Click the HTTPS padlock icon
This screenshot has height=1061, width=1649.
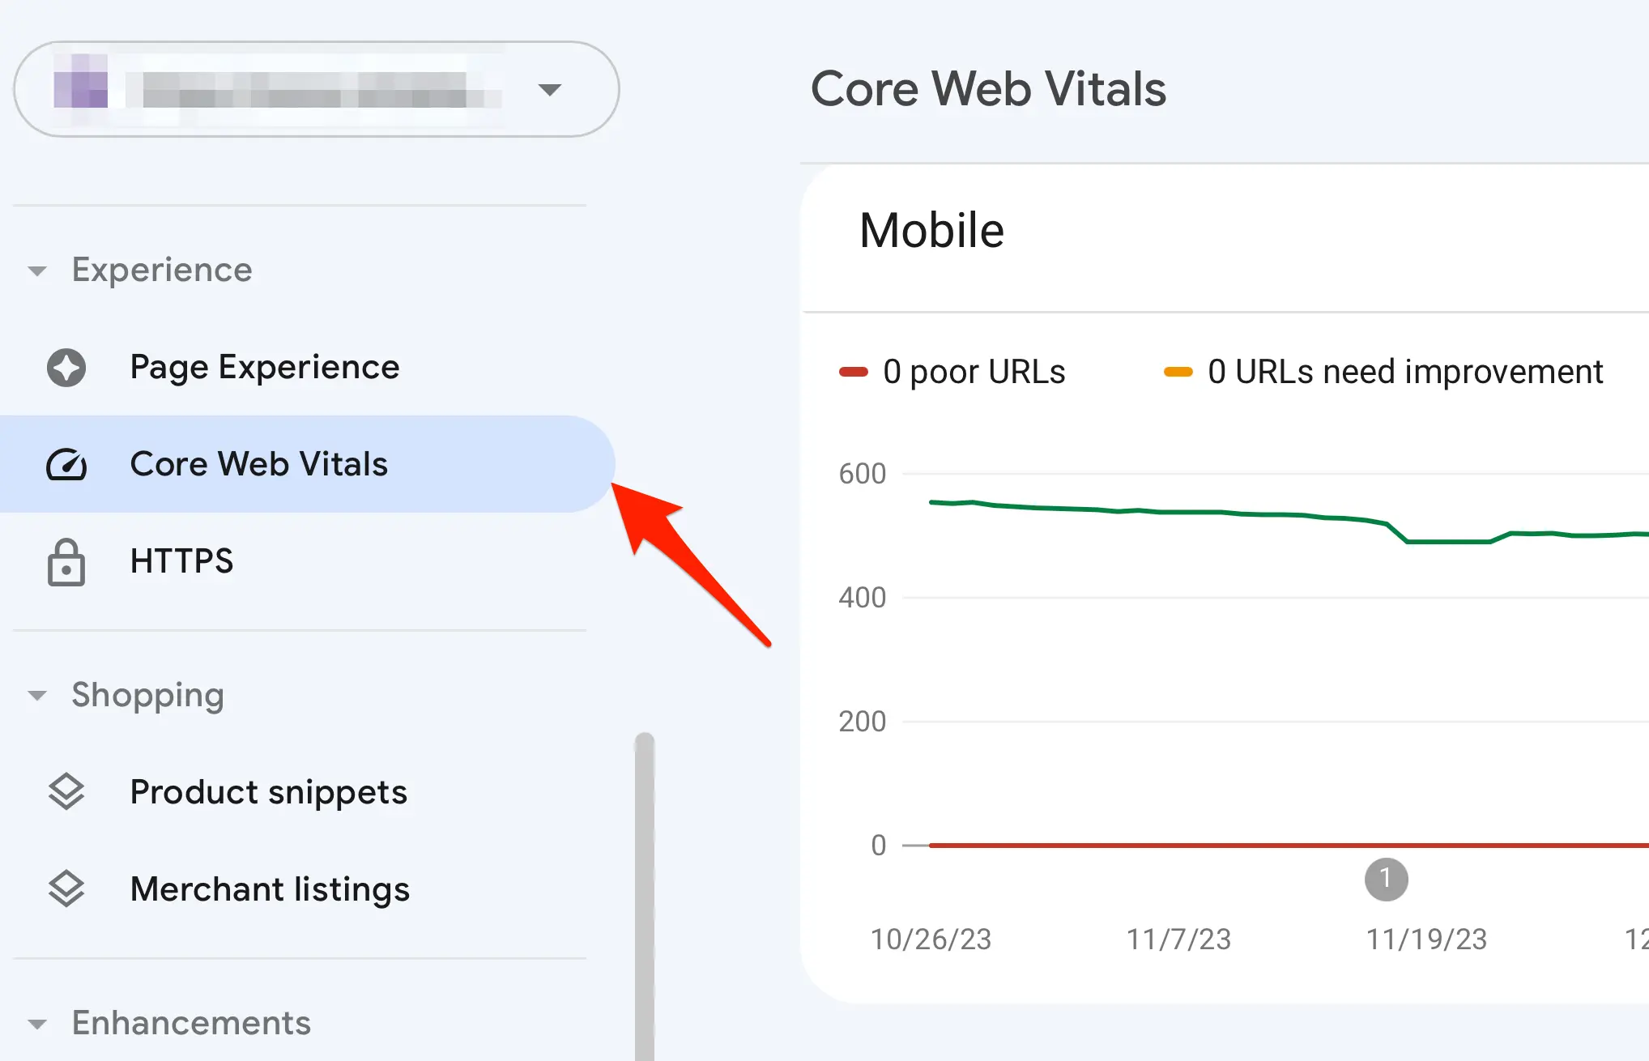click(66, 562)
